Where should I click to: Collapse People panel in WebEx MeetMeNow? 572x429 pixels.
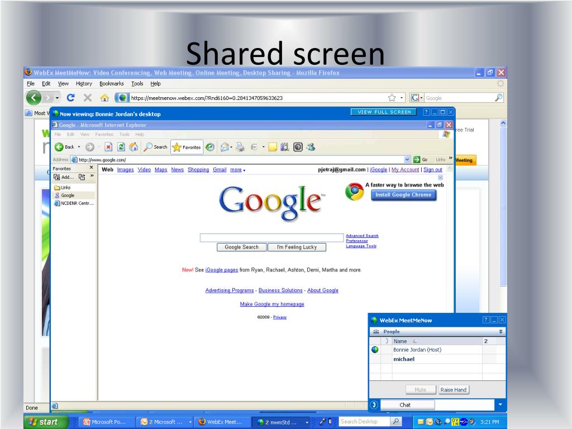point(500,332)
